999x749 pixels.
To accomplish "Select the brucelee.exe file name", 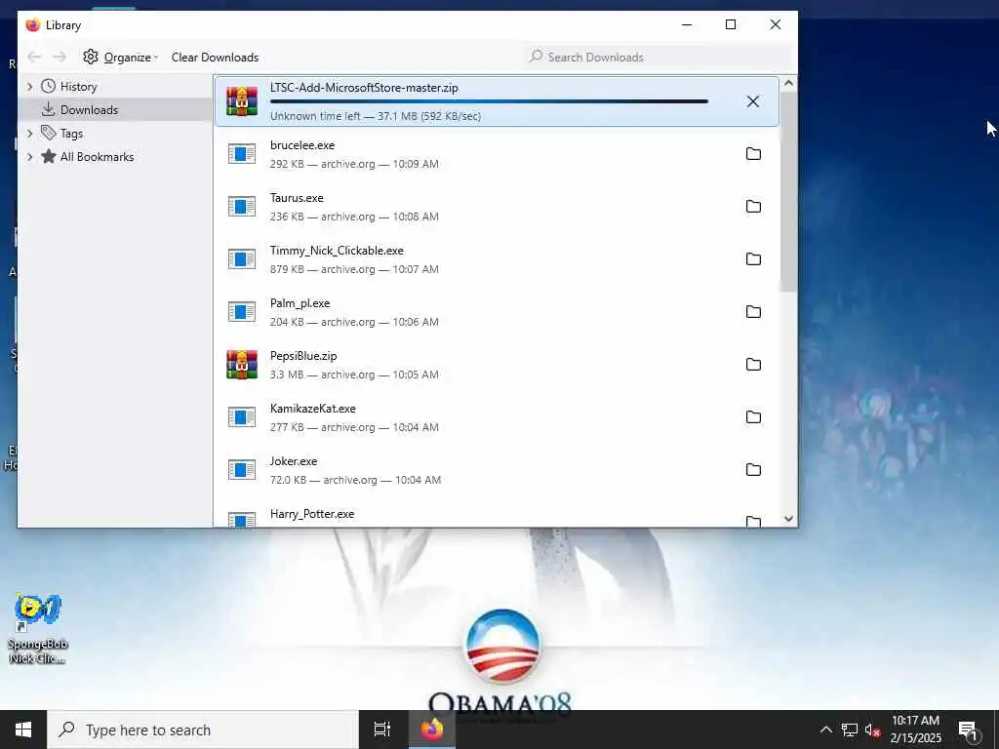I will click(x=302, y=145).
